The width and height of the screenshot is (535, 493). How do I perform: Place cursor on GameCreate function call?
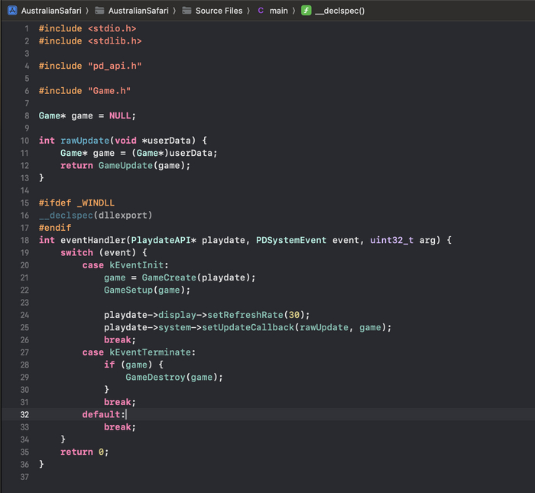point(168,277)
